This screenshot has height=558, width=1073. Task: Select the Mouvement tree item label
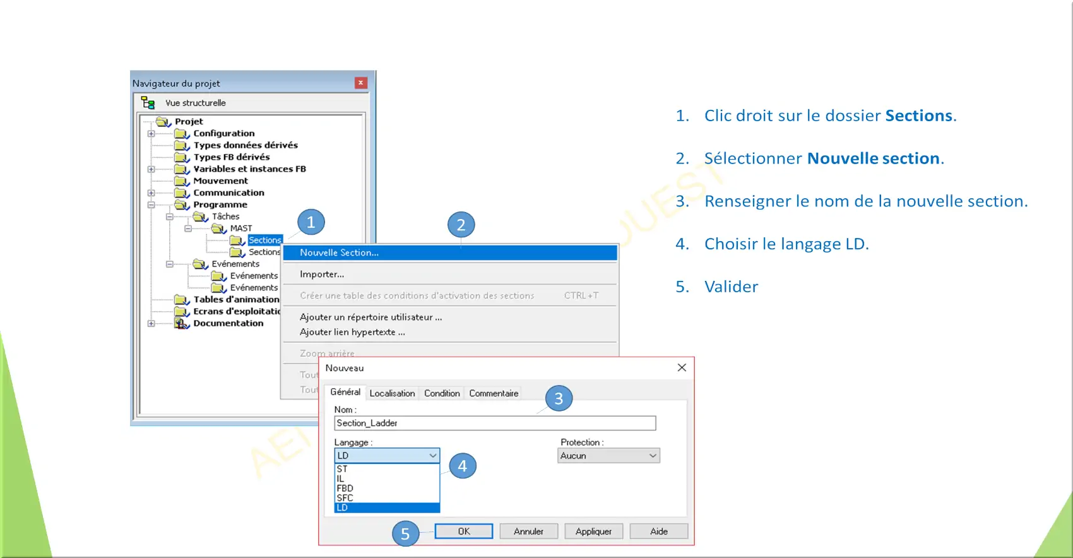221,181
